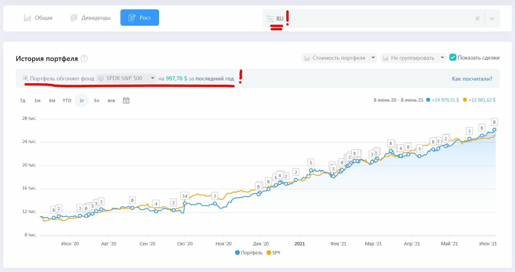Image resolution: width=515 pixels, height=272 pixels.
Task: Switch to the Общая tab
Action: (x=38, y=18)
